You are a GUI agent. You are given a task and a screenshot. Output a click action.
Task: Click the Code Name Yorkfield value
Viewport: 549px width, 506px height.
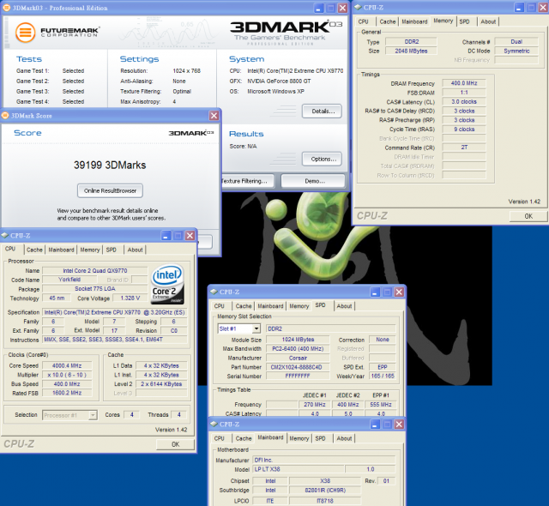[x=69, y=280]
